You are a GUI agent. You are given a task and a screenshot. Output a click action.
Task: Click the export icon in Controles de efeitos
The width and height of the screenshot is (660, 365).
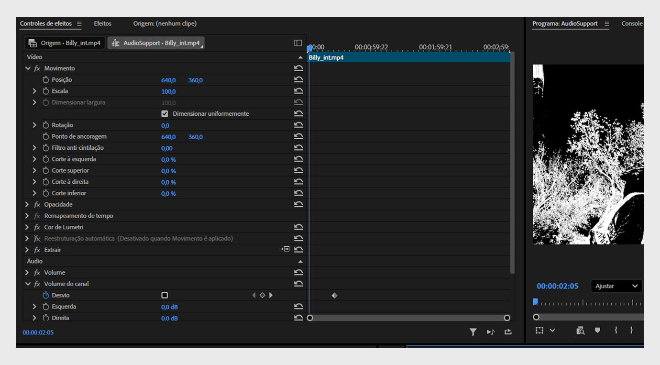(x=508, y=332)
